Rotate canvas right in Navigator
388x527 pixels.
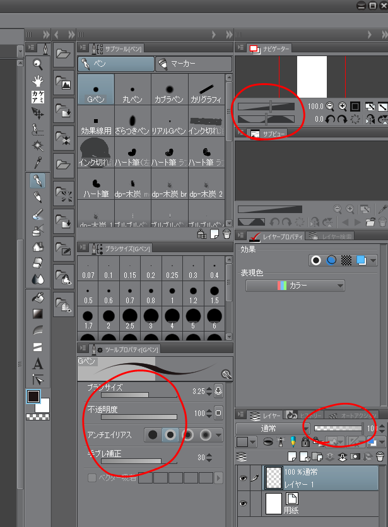pos(342,119)
